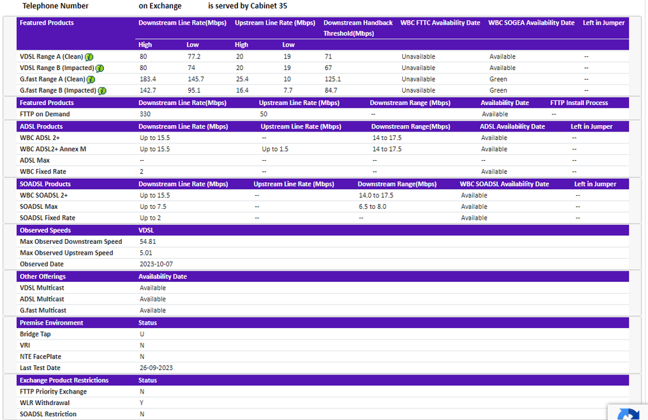Select the WBC ADSL2+ Annex M row
Screen dimensions: 648x420
point(53,149)
